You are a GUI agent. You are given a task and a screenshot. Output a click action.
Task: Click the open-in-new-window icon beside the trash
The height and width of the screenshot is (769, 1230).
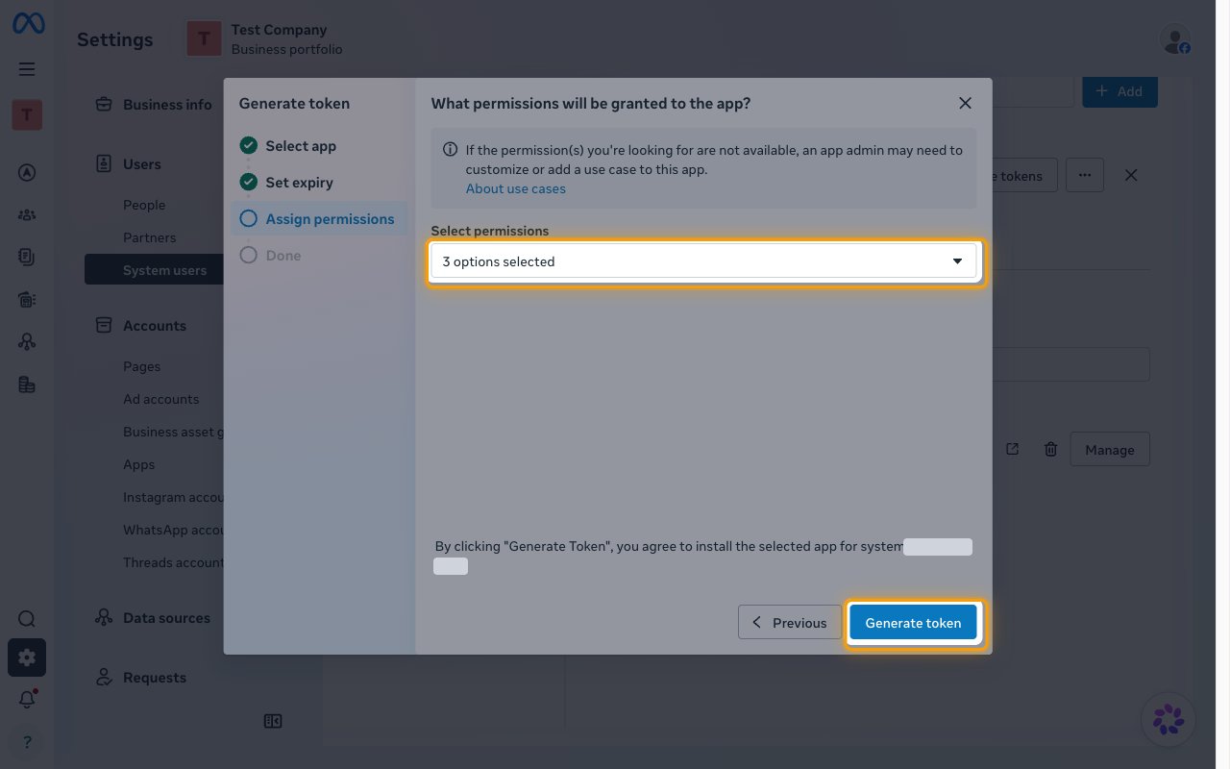pyautogui.click(x=1012, y=449)
